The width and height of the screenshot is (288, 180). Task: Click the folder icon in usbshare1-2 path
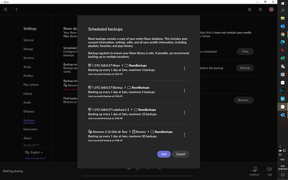coord(136,109)
